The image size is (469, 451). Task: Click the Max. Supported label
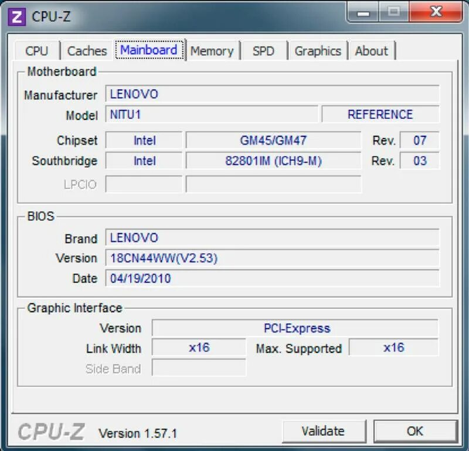click(299, 348)
